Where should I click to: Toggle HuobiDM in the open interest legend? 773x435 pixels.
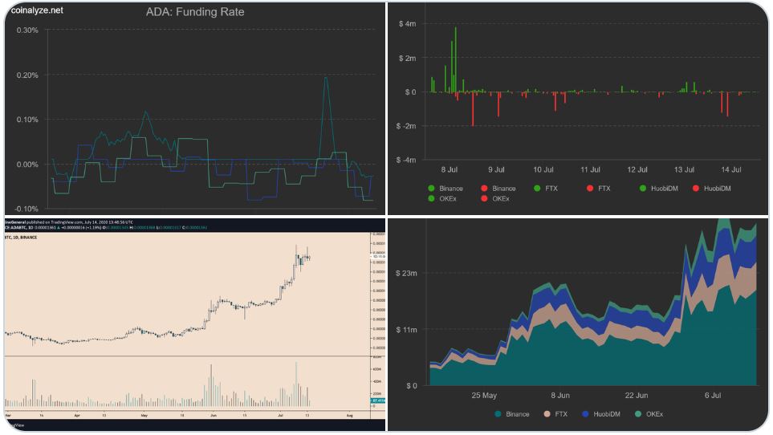point(601,414)
